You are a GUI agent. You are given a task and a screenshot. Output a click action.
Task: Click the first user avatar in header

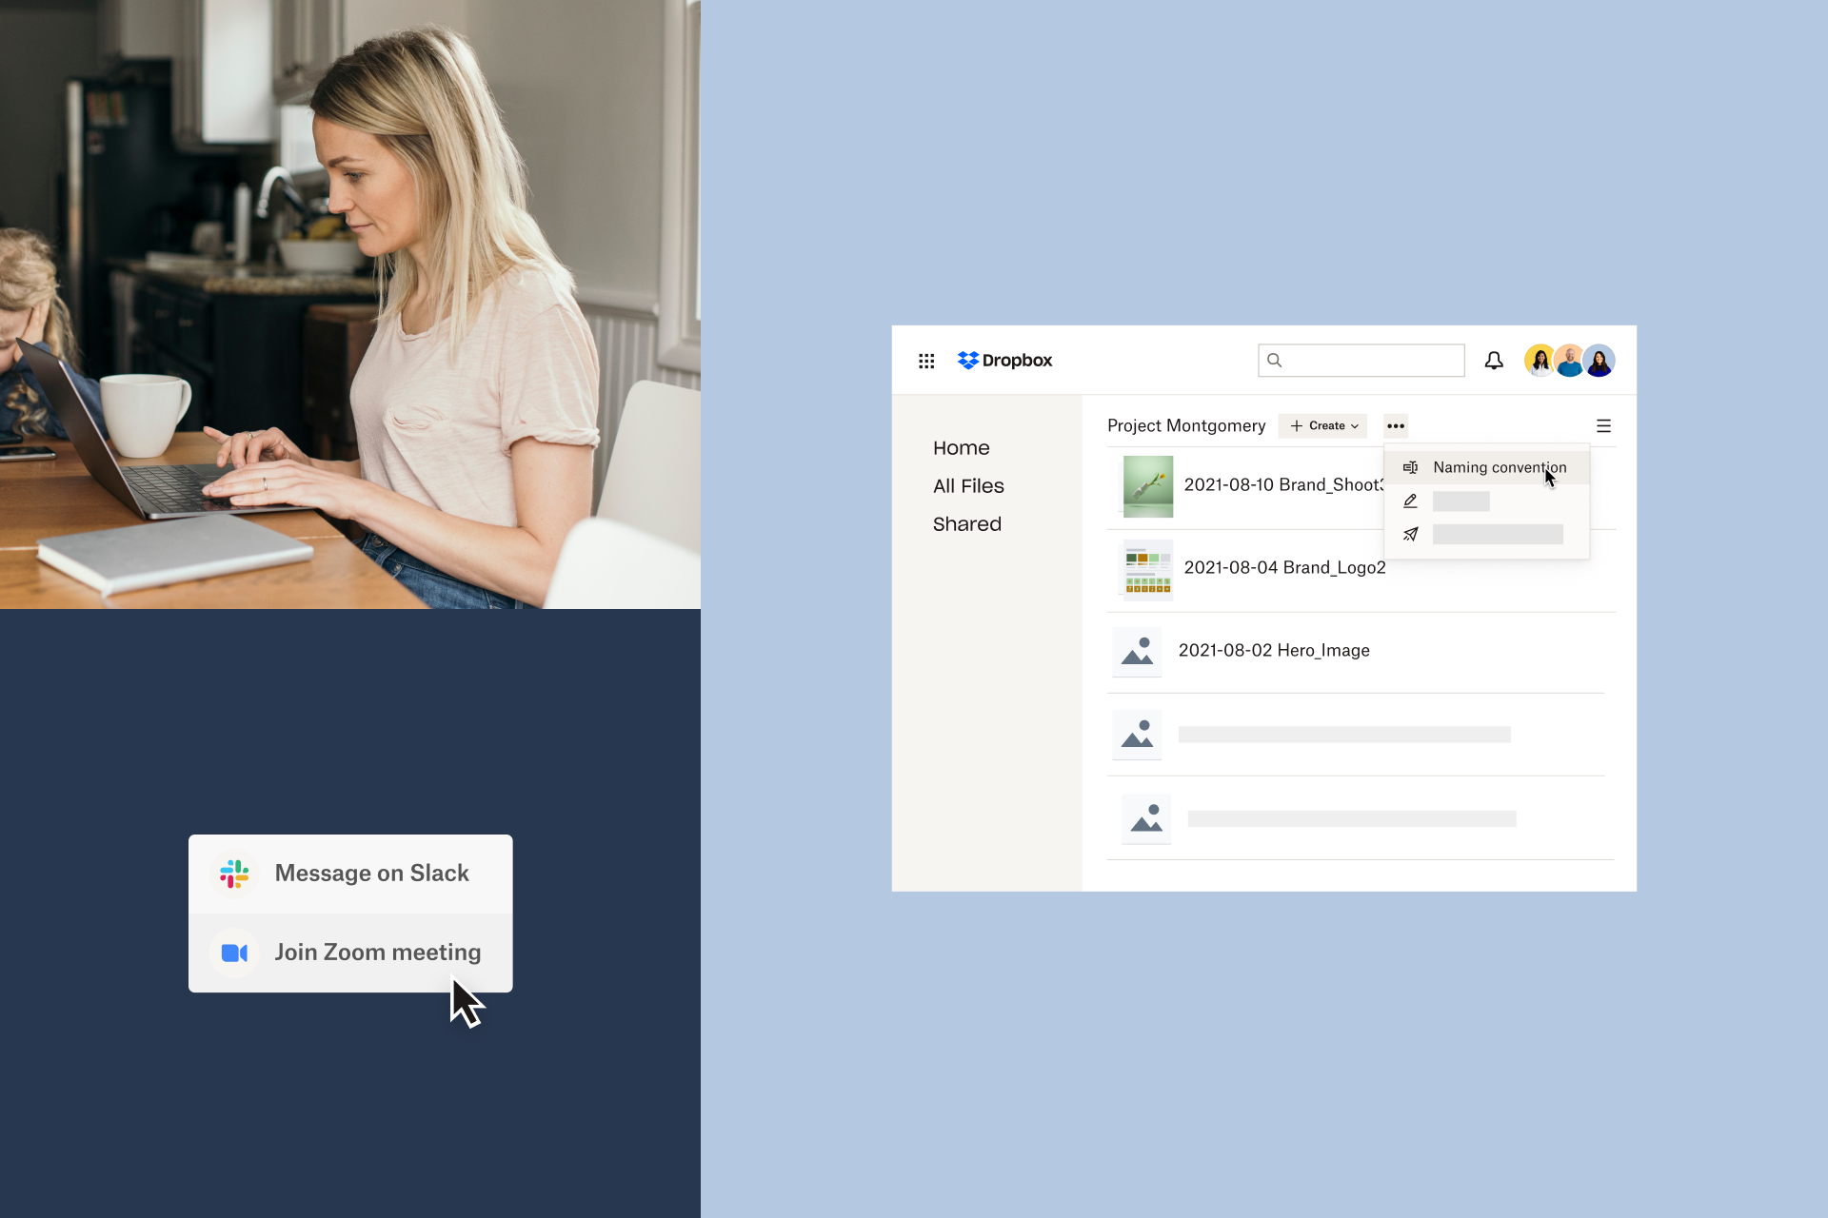pos(1540,359)
